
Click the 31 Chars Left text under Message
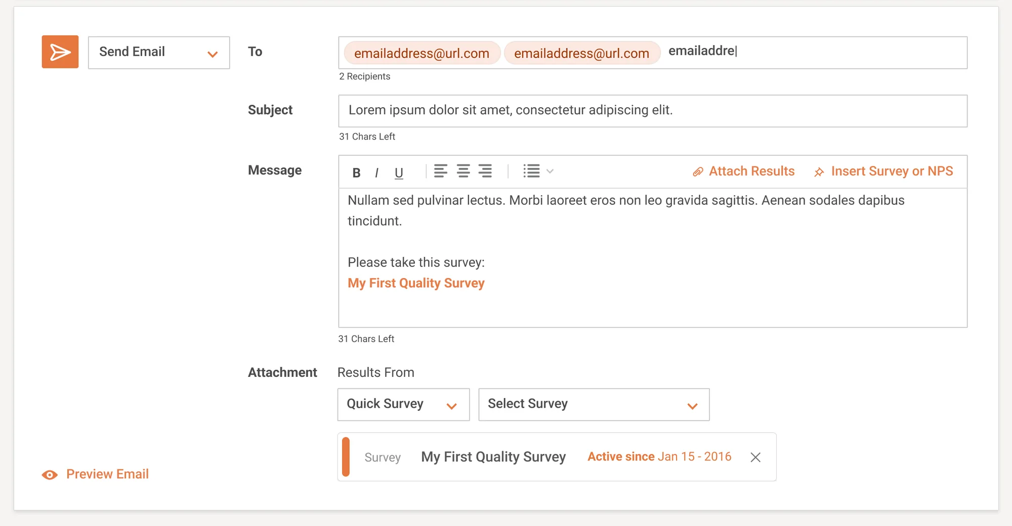tap(366, 339)
